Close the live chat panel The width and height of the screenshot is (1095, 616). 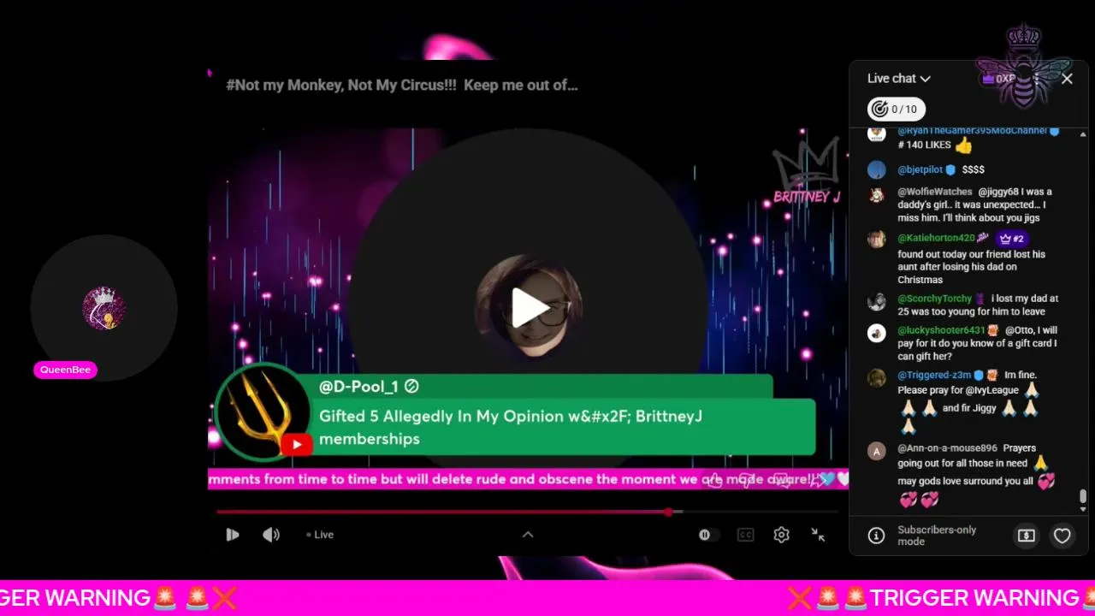(1067, 78)
